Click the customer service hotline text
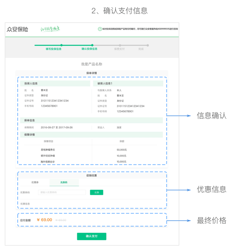This screenshot has width=239, height=251. pyautogui.click(x=140, y=29)
